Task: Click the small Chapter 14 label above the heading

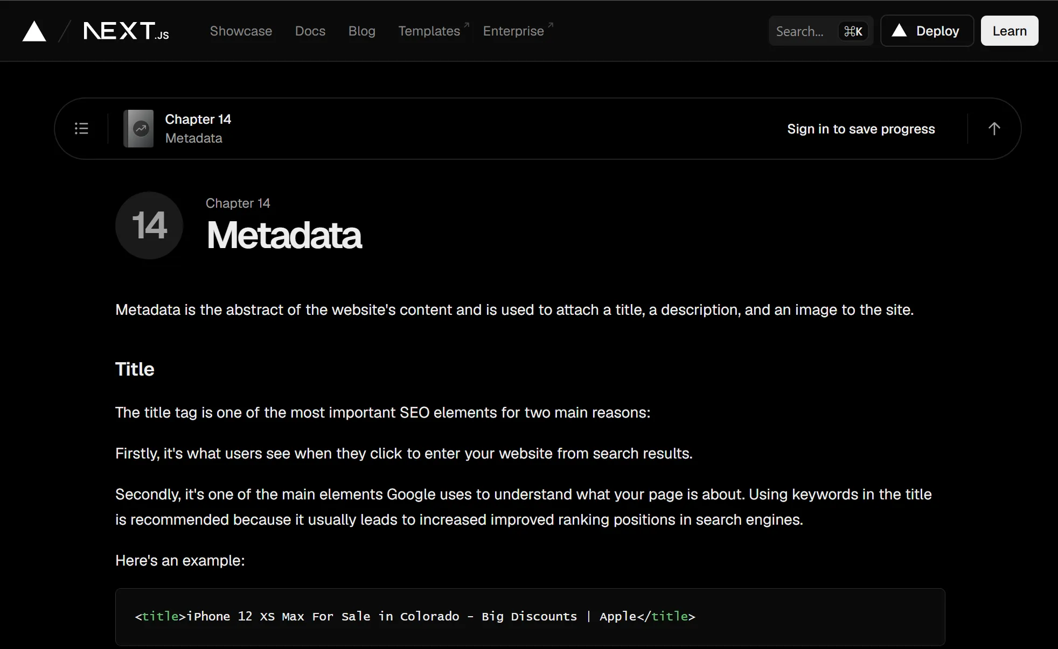Action: point(238,203)
